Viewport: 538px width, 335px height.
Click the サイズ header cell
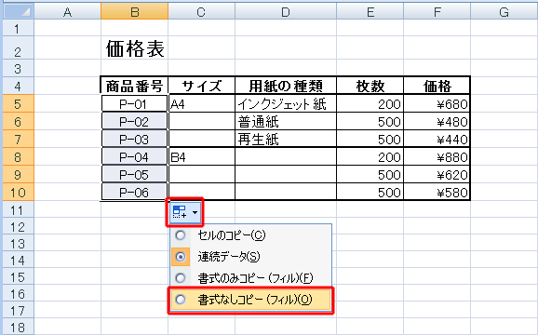coord(201,86)
